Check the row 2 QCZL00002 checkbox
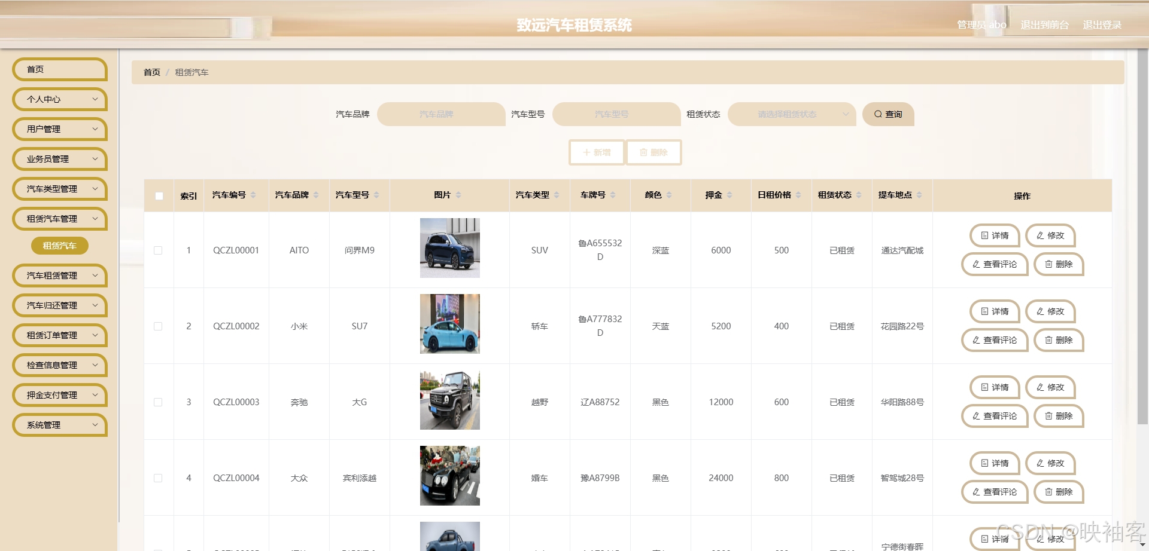 click(158, 326)
